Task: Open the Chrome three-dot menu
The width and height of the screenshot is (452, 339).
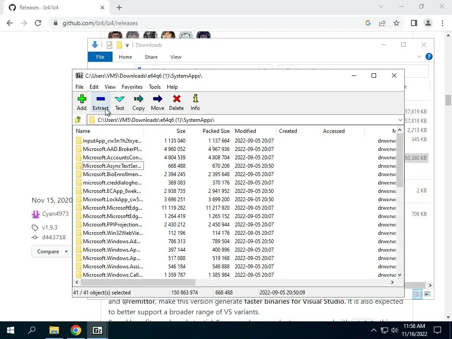Action: (x=442, y=23)
